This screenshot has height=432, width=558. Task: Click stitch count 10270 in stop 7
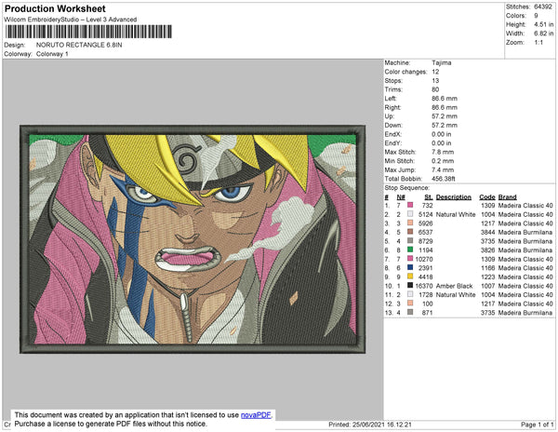pos(424,259)
